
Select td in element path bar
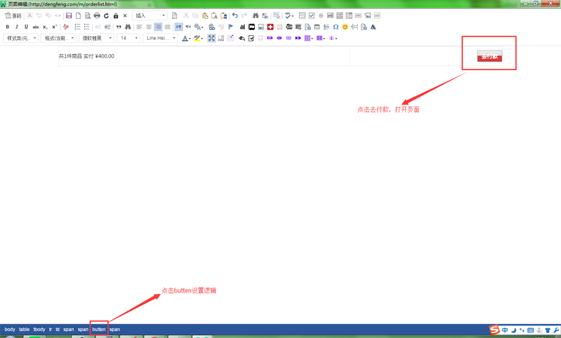[57, 329]
